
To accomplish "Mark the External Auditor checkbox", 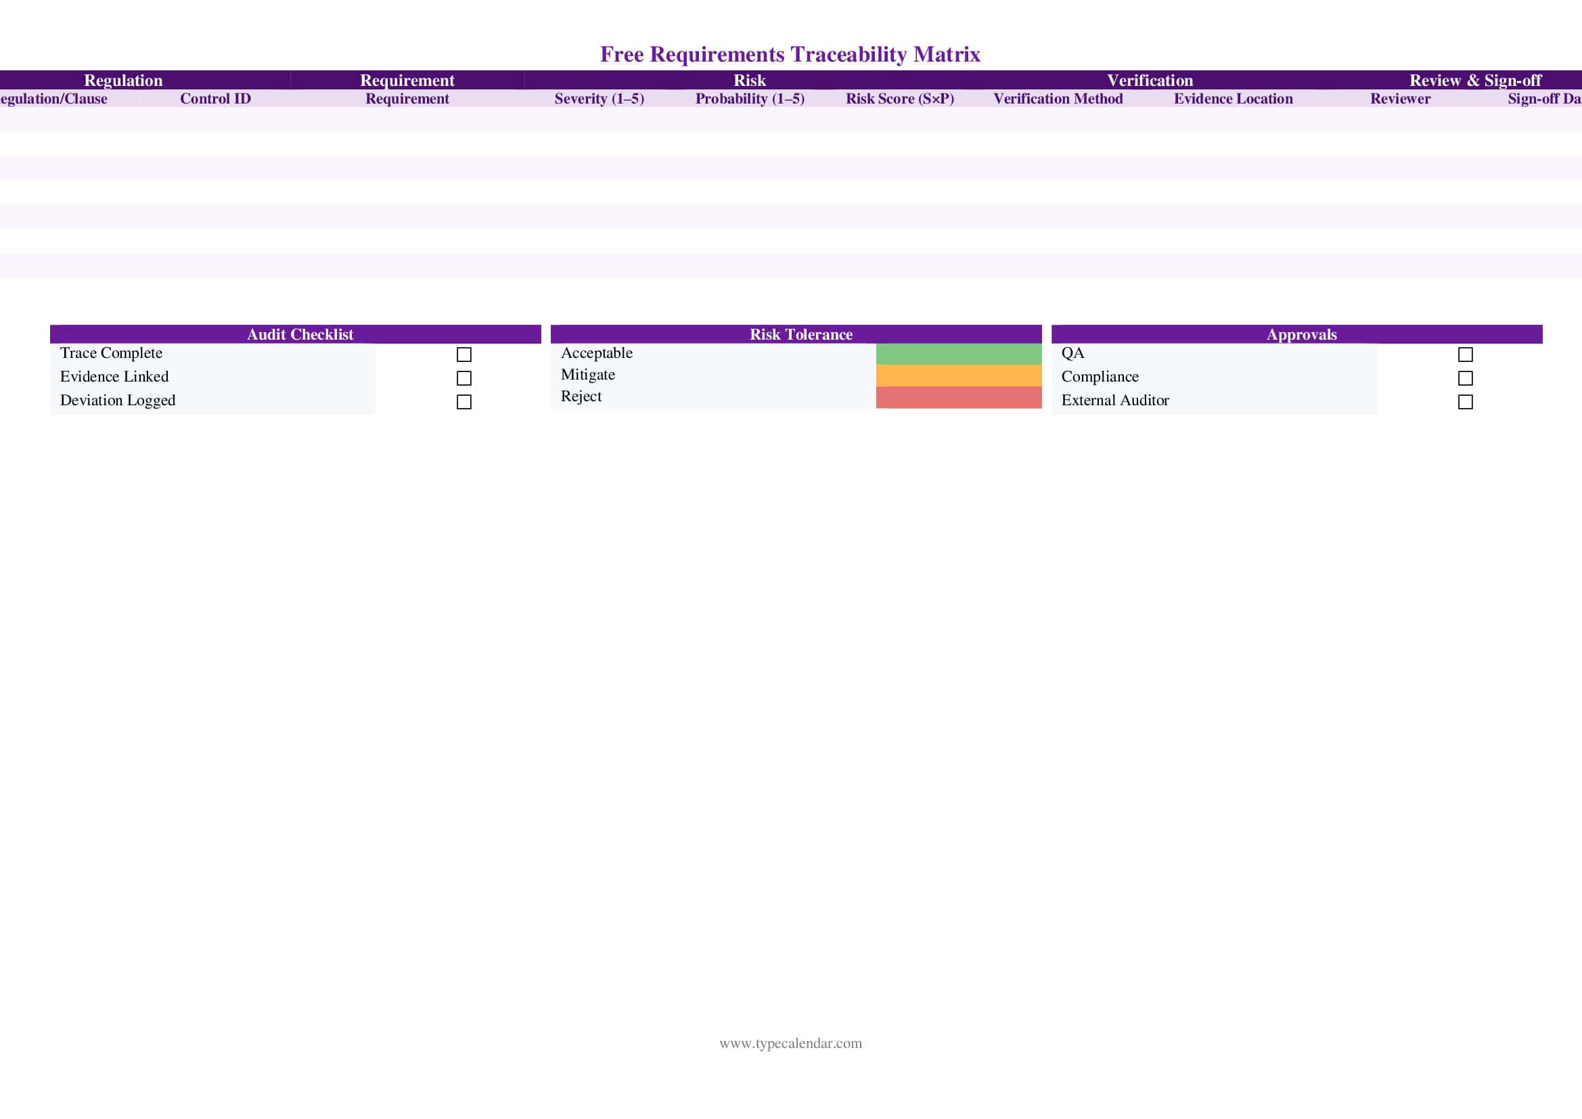I will tap(1466, 402).
